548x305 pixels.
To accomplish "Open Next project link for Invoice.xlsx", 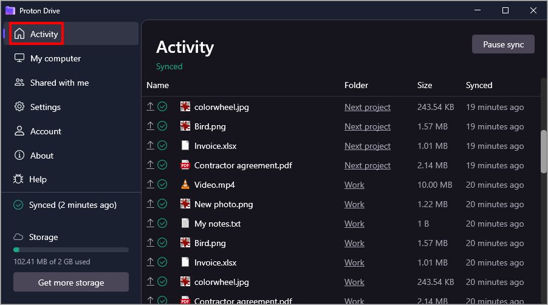I will pos(368,146).
